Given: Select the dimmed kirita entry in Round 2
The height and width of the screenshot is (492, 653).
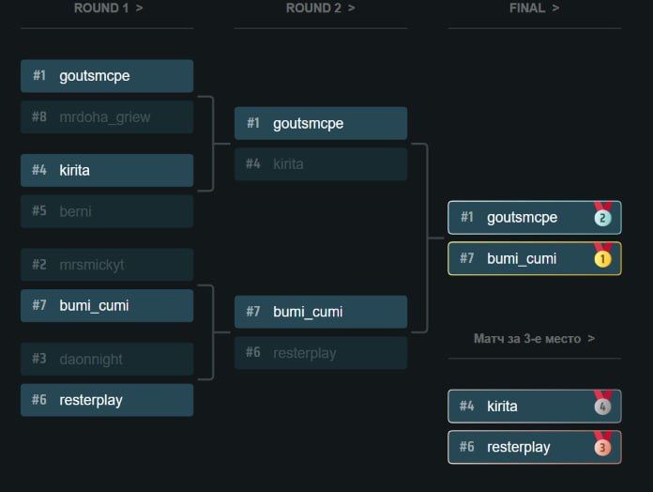Looking at the screenshot, I should pos(321,163).
